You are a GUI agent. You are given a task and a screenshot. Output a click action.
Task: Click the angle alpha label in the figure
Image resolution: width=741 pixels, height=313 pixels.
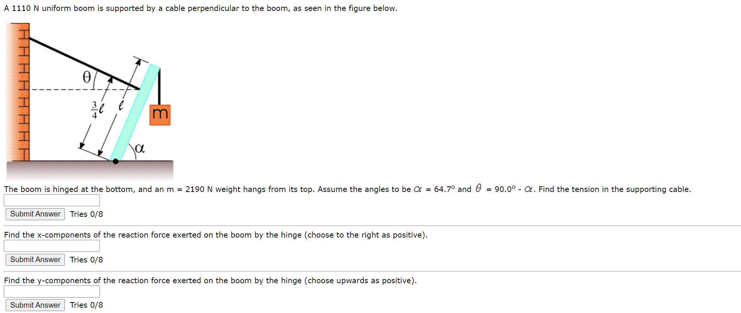(140, 148)
